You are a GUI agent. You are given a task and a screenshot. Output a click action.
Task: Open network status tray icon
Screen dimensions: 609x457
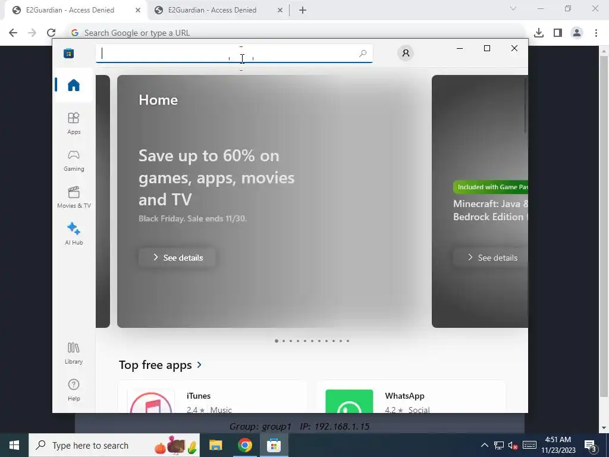pos(499,445)
